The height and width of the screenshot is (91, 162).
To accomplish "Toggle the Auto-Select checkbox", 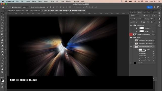I will [x=13, y=7].
